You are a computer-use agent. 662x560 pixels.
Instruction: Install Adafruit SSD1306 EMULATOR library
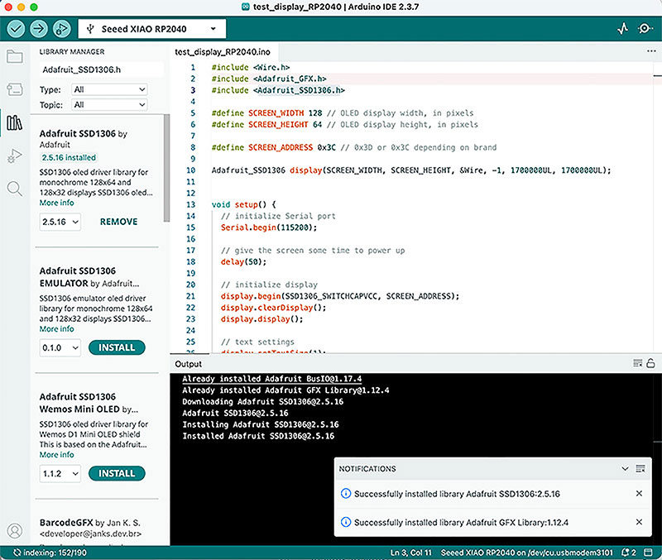coord(117,347)
